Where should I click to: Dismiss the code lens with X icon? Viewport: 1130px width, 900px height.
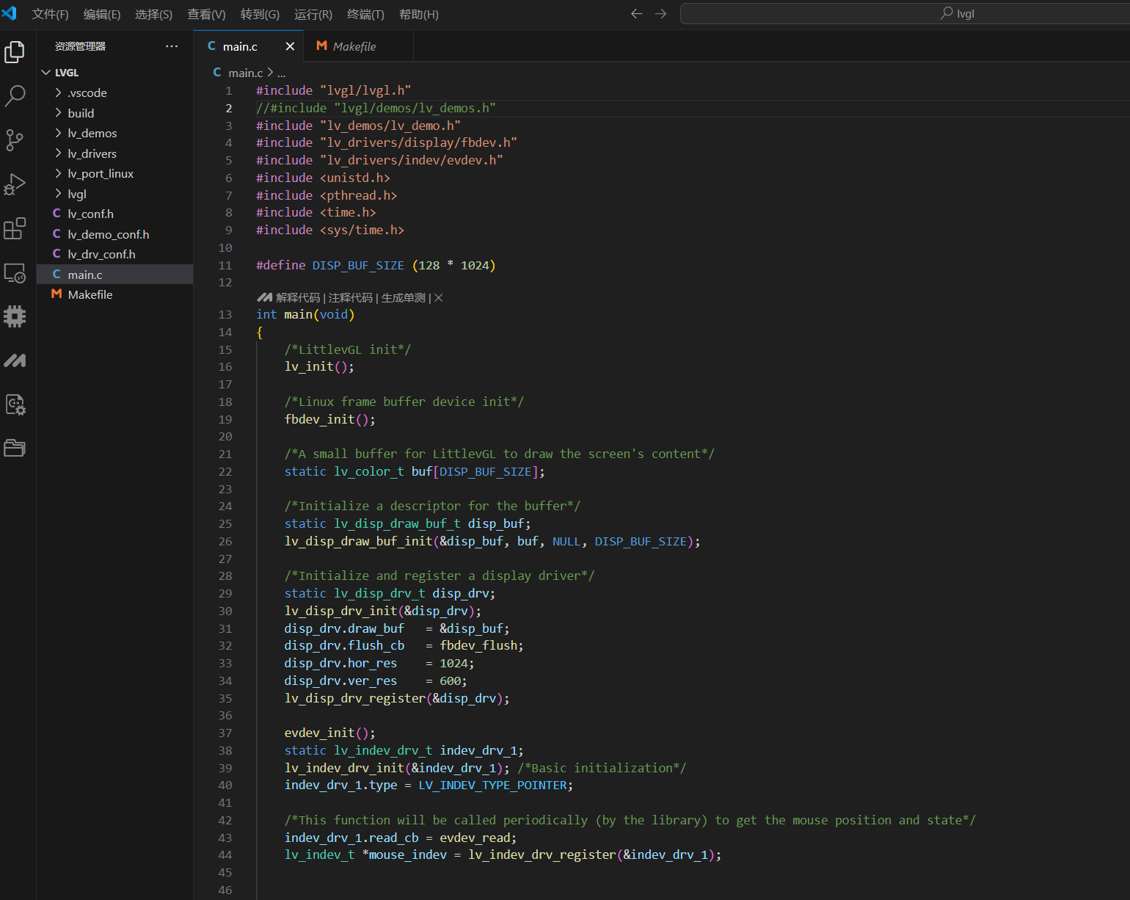[x=438, y=297]
